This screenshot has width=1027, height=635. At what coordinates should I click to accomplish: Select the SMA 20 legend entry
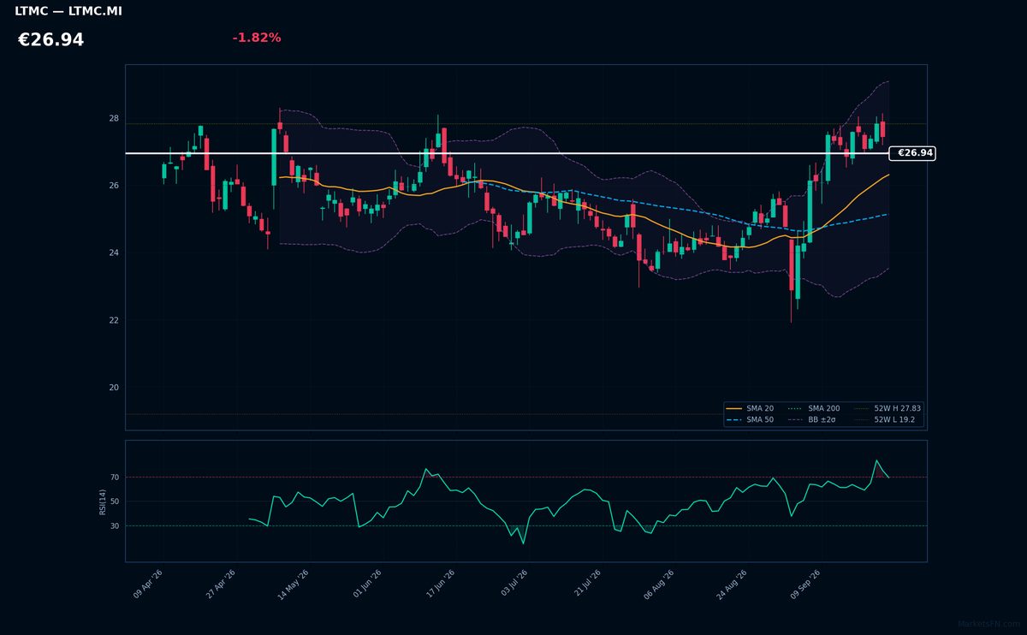click(x=751, y=409)
